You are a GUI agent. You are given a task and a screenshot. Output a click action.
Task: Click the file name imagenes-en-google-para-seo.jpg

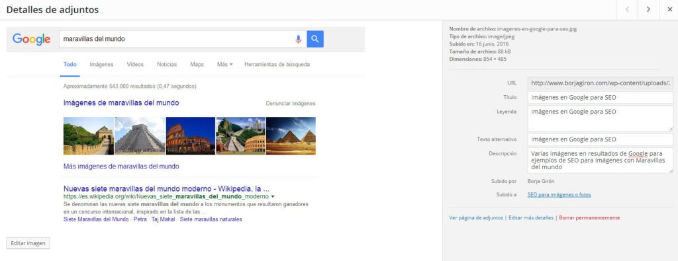[x=536, y=29]
